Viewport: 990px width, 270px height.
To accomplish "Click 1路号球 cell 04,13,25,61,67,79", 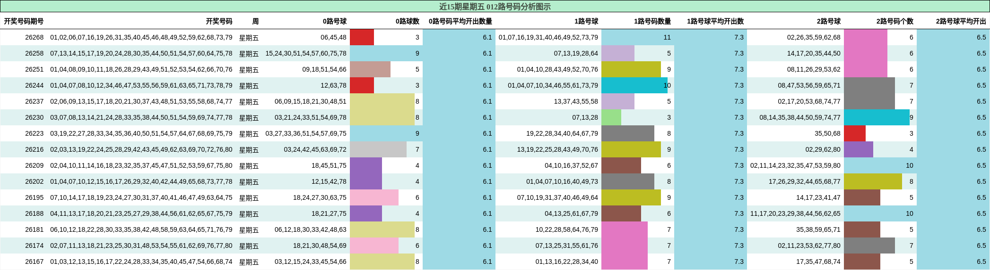I will pos(571,213).
